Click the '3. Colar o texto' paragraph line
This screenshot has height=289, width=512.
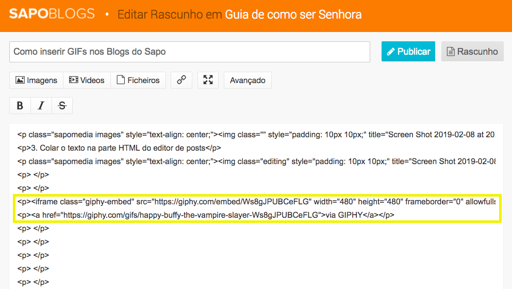coord(119,148)
